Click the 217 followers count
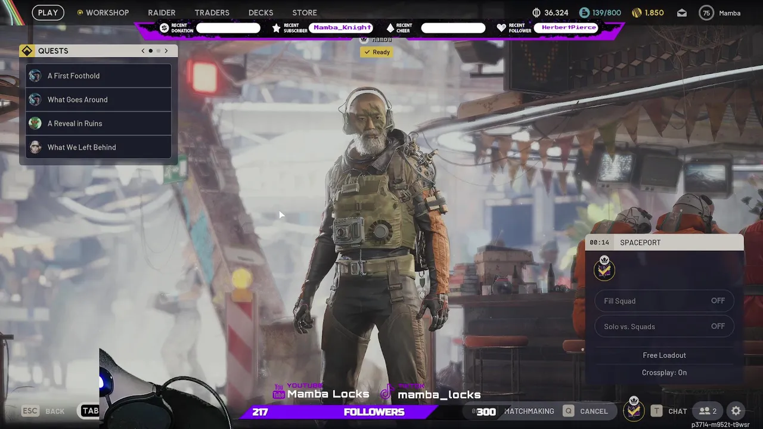This screenshot has height=429, width=763. click(260, 412)
